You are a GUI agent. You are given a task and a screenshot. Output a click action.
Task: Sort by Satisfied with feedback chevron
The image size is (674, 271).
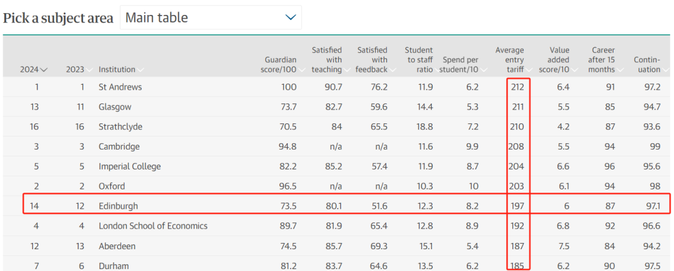(393, 70)
